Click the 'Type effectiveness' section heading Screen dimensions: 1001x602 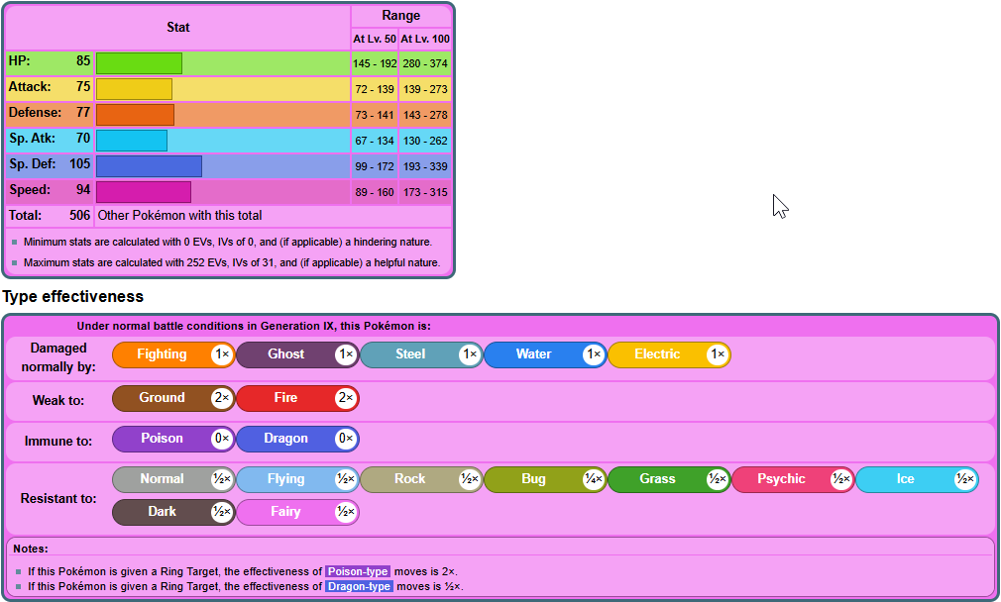(72, 296)
